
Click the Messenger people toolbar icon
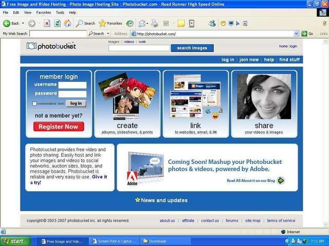[212, 23]
